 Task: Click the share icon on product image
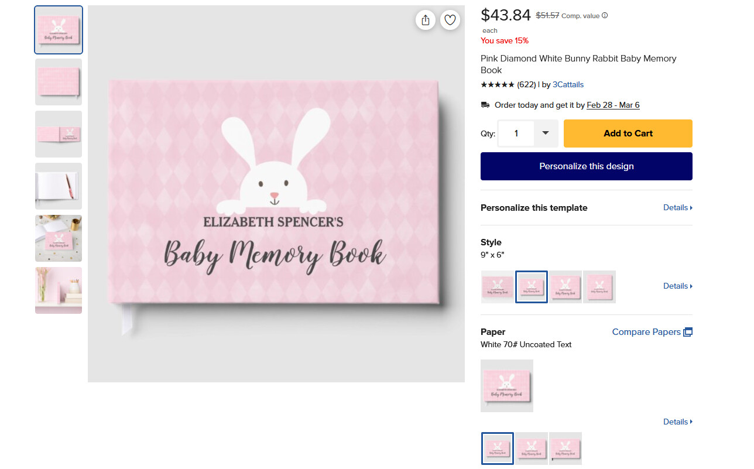[426, 20]
